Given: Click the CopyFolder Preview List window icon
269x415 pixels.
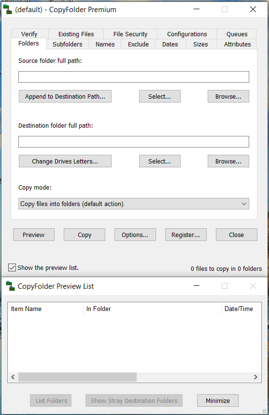Looking at the screenshot, I should 11,286.
